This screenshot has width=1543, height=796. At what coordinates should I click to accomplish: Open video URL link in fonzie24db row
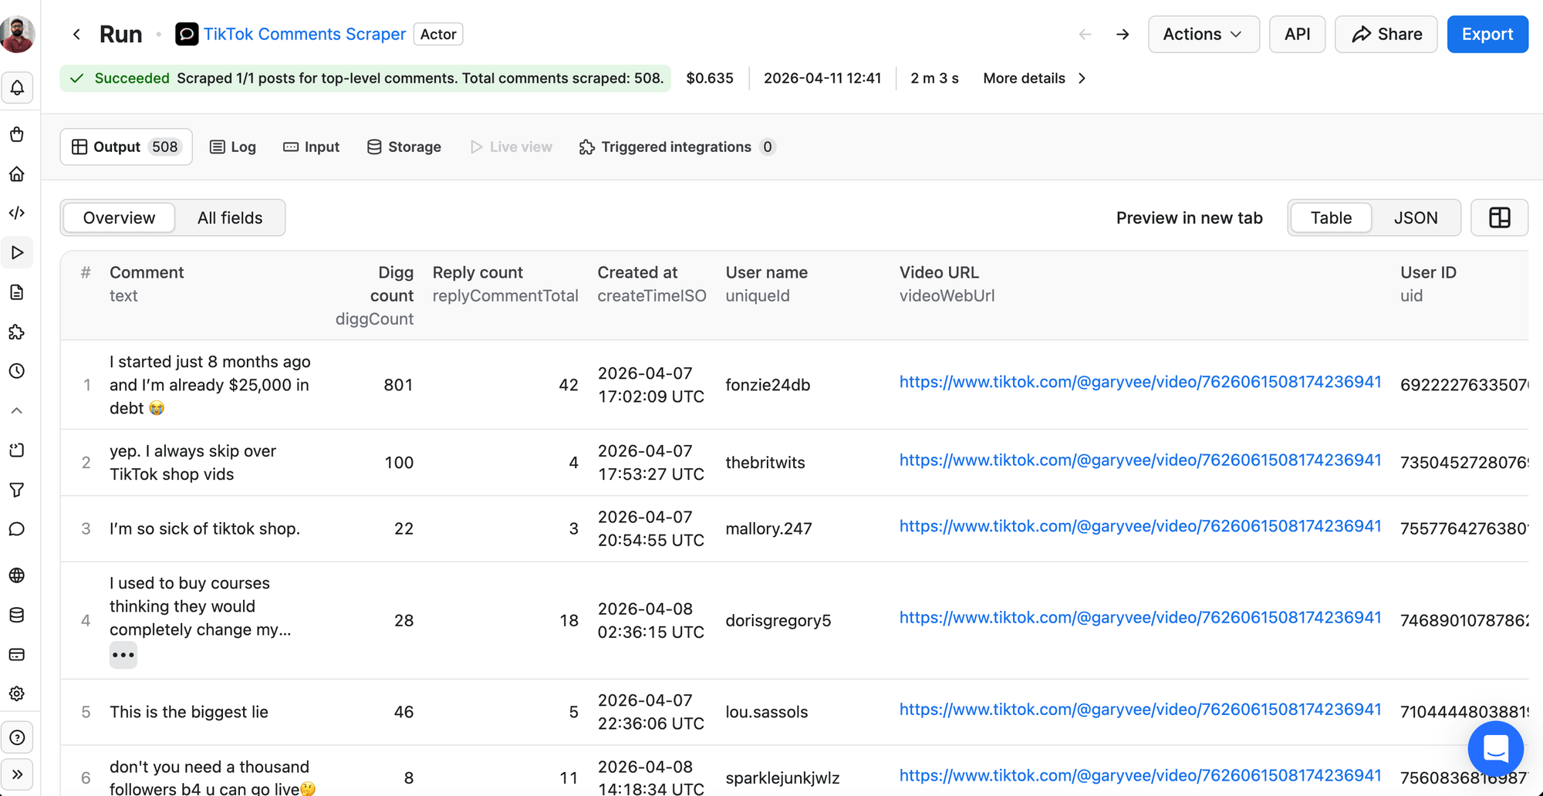[x=1140, y=382]
